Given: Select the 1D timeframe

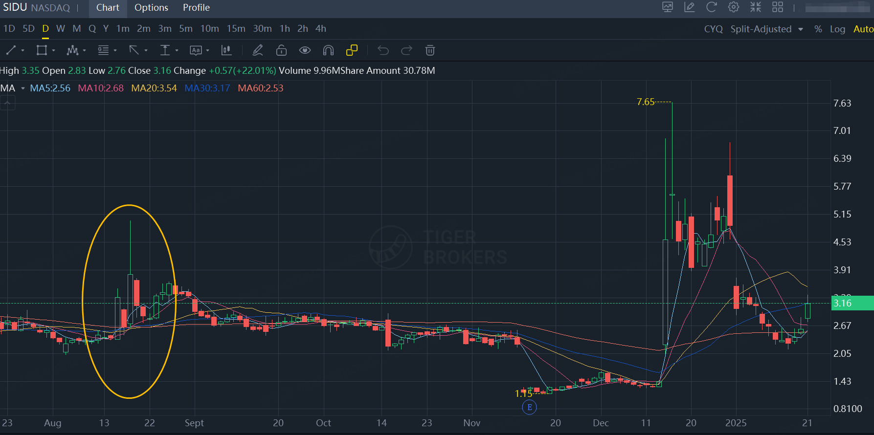Looking at the screenshot, I should (9, 29).
